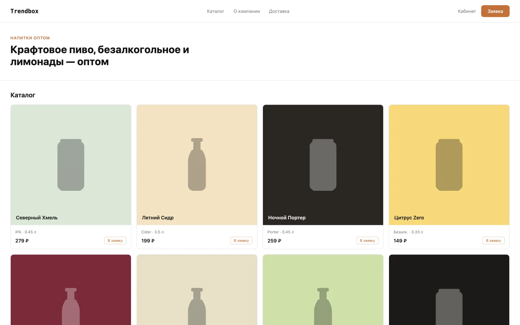Open the Каталог navigation link

click(x=215, y=11)
